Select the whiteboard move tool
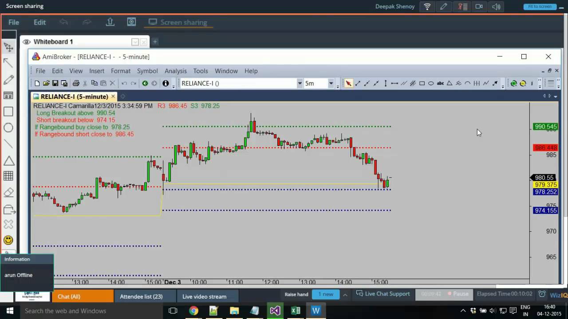 tap(8, 47)
